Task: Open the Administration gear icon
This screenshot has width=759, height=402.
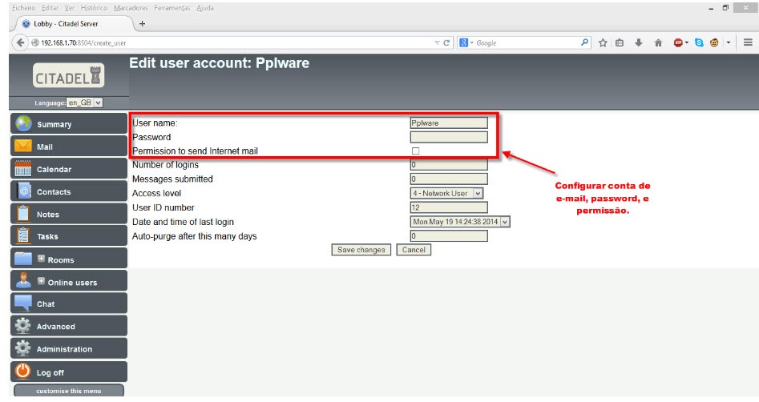Action: (23, 349)
